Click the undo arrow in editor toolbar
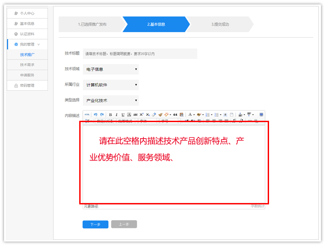 coord(95,115)
